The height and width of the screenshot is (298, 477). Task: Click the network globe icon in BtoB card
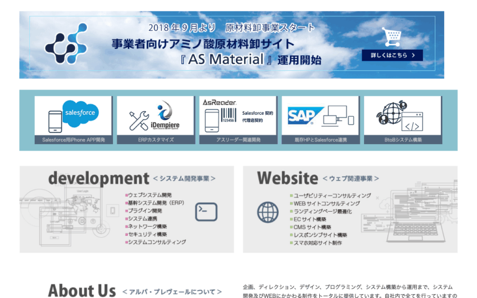pos(392,112)
